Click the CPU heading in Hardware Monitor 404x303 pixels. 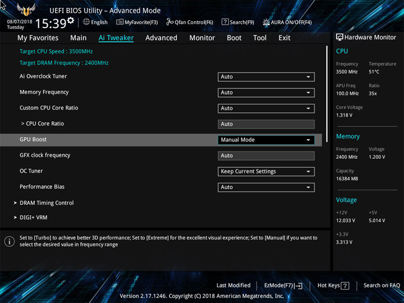pyautogui.click(x=342, y=51)
